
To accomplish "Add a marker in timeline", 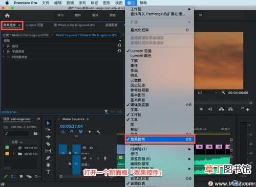I will tap(90, 132).
